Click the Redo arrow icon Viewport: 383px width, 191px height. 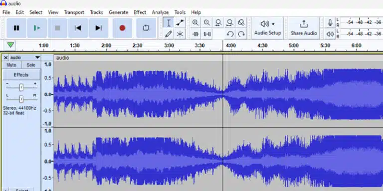(x=241, y=34)
